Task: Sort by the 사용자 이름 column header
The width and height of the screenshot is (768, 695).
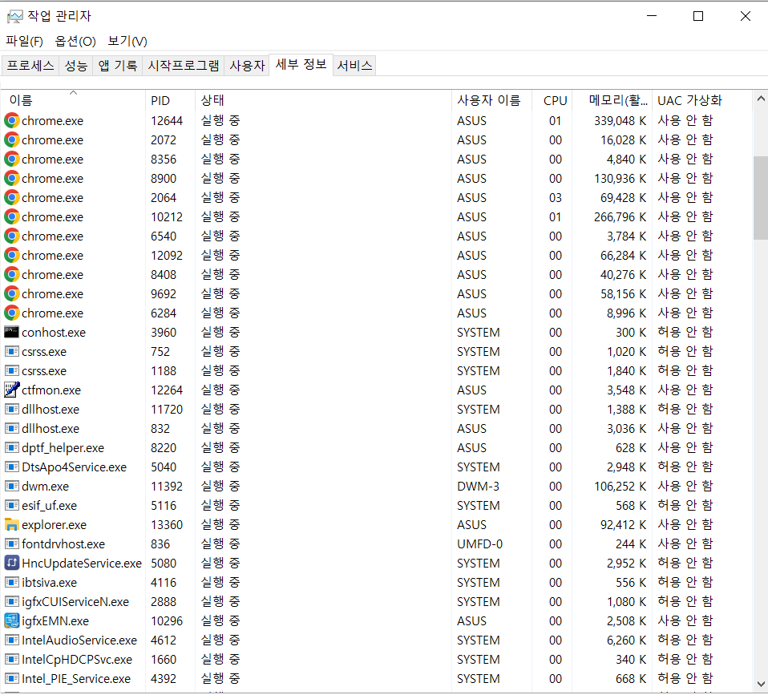Action: pos(491,100)
